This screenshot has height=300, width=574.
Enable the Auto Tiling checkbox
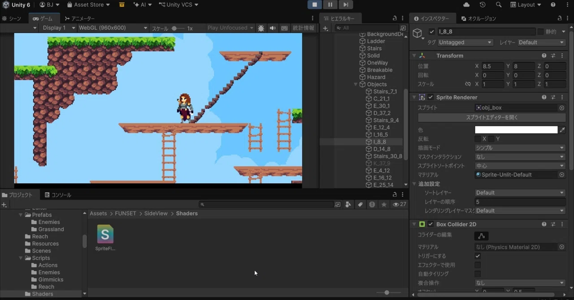click(478, 274)
